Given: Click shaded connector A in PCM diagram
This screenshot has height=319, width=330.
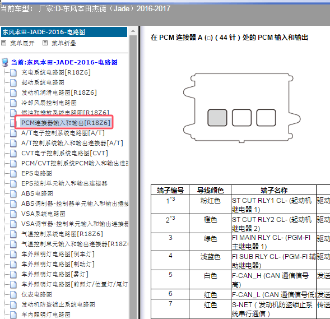Looking at the screenshot, I should [217, 118].
